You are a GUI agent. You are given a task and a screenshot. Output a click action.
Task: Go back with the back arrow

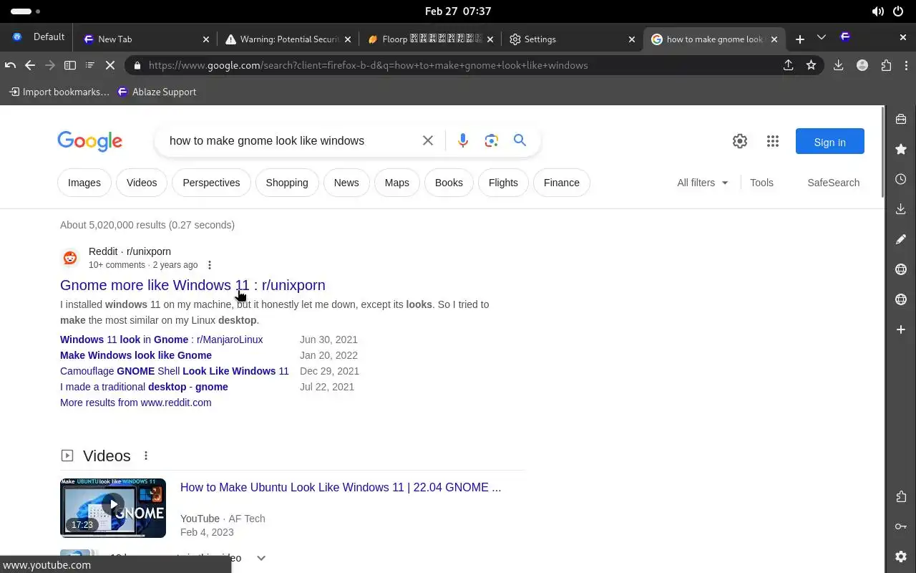(x=30, y=65)
